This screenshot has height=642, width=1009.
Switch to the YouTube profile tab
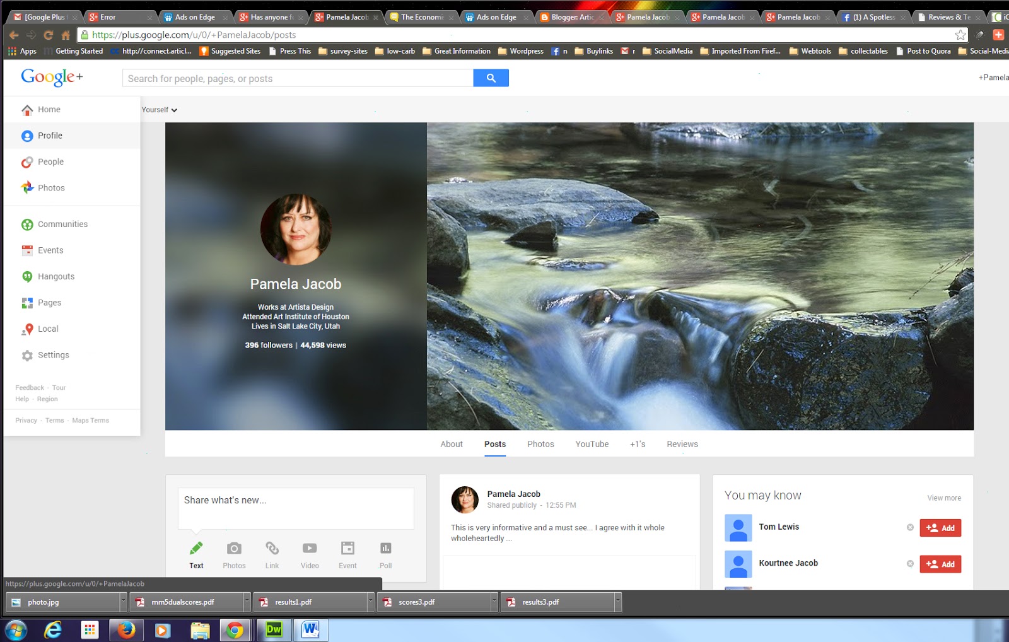[592, 444]
